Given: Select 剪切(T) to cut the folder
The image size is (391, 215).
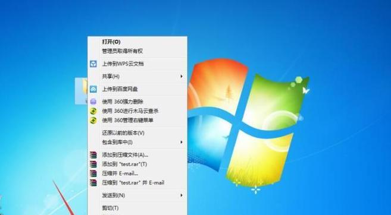Looking at the screenshot, I should (137, 208).
